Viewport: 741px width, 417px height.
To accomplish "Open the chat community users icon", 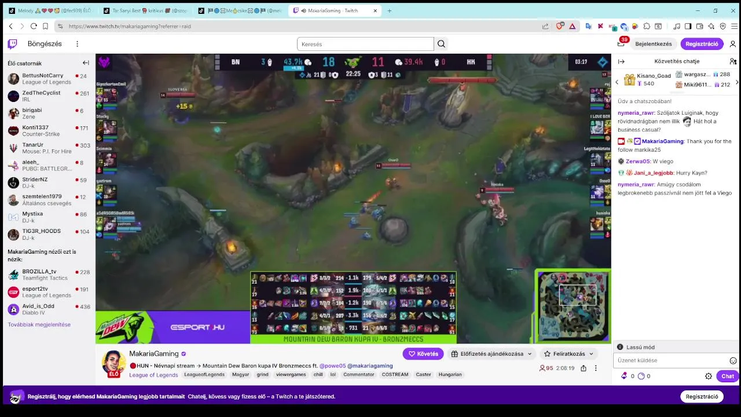I will pos(733,61).
